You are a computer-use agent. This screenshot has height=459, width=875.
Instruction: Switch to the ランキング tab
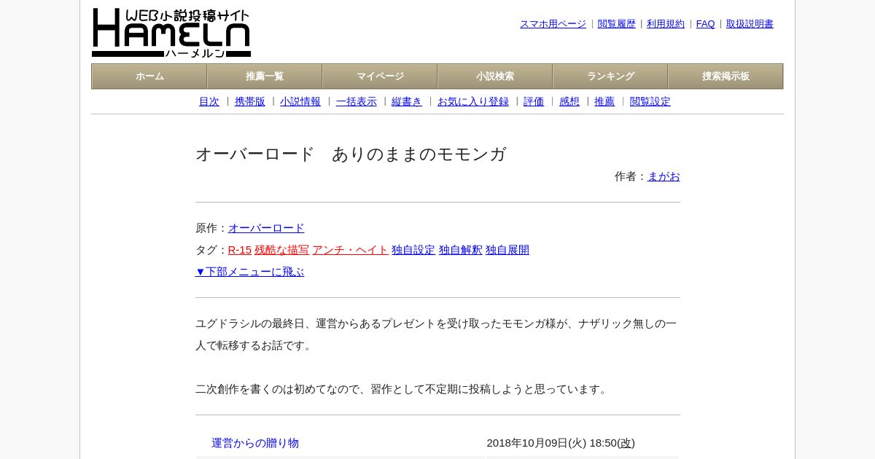(x=610, y=76)
